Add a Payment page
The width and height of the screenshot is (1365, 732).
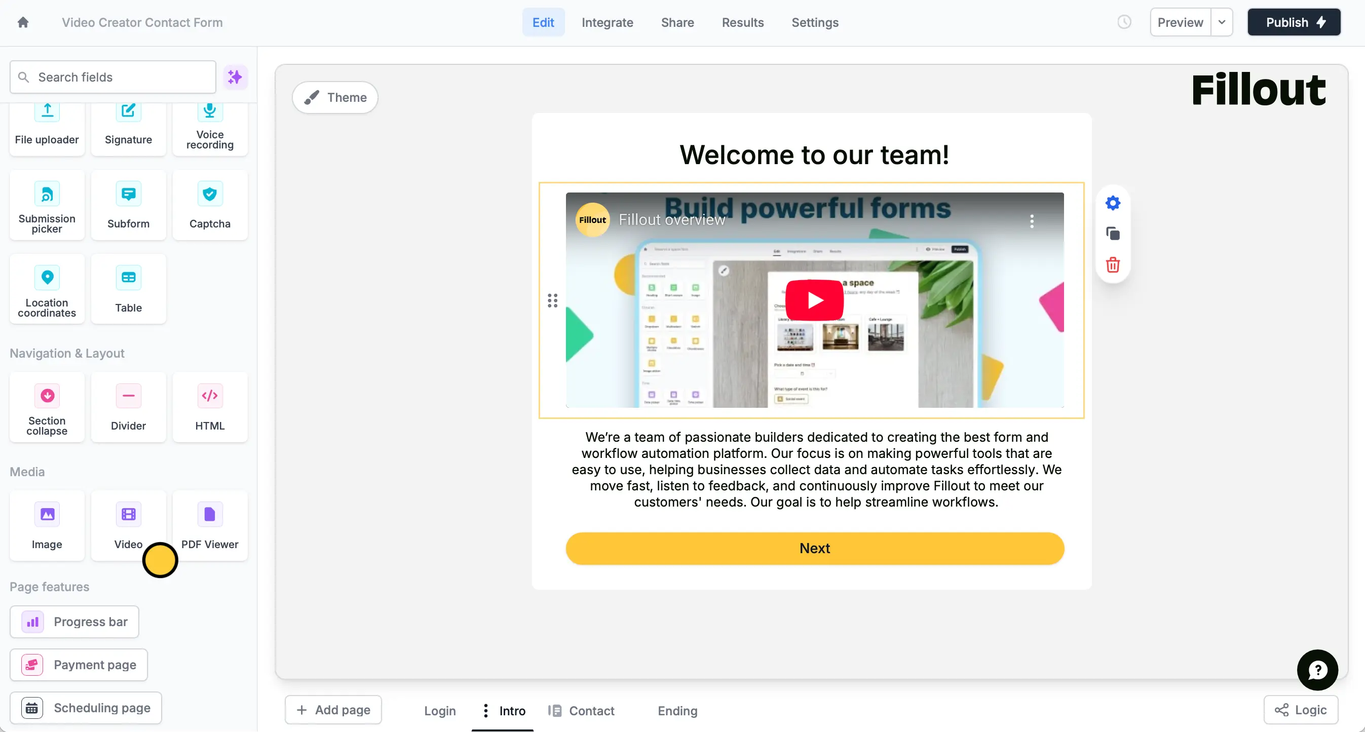coord(79,665)
